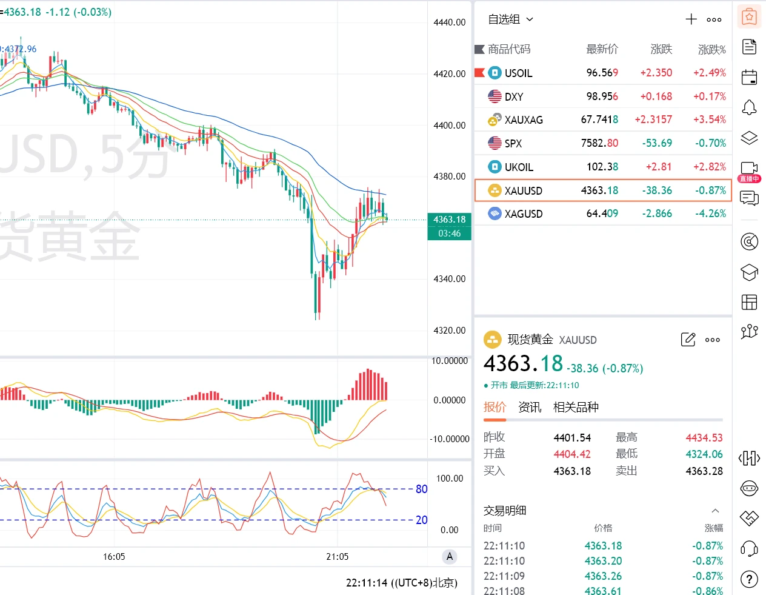Click the 开盘 value 4404.42
The image size is (766, 595).
click(572, 454)
